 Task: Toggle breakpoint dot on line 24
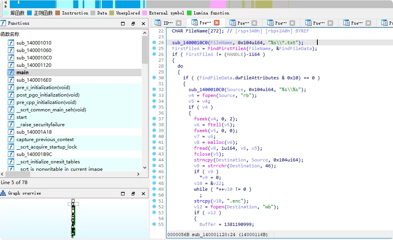(x=154, y=43)
